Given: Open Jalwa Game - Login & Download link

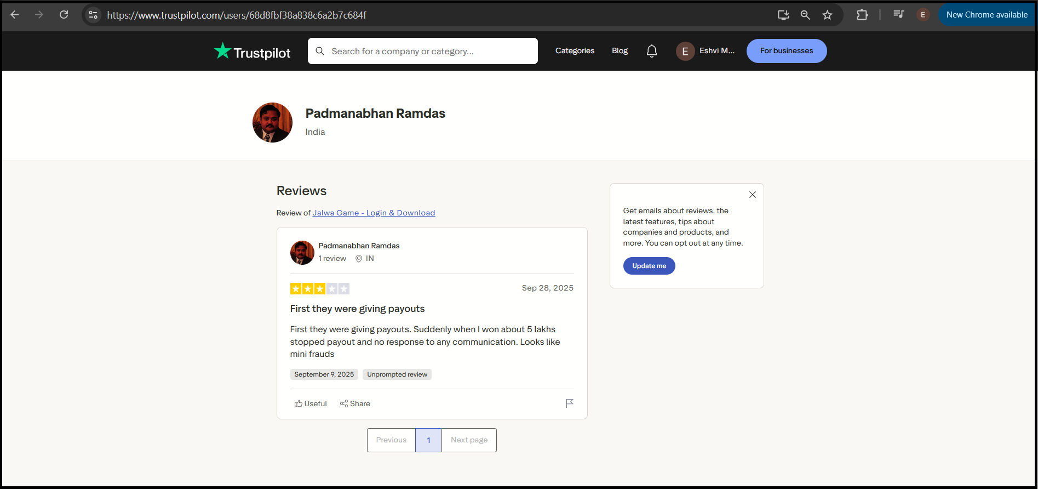Looking at the screenshot, I should pos(374,213).
